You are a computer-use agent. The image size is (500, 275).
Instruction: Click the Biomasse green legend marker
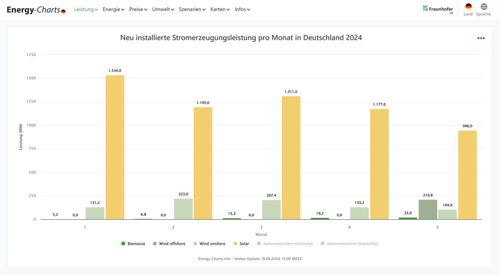coord(123,243)
